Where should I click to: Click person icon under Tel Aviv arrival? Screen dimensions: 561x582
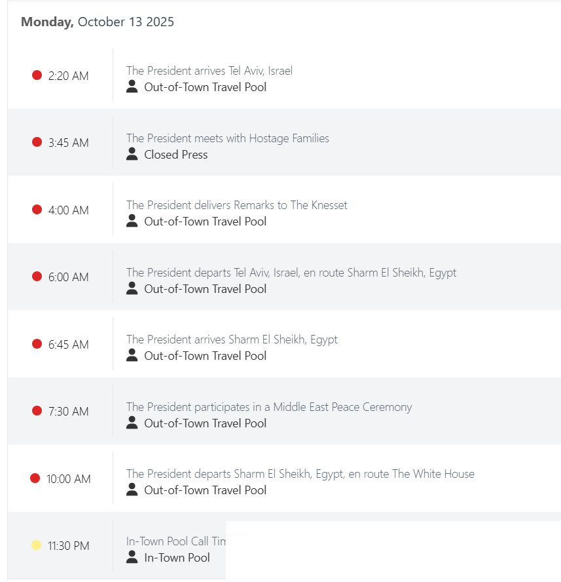pos(132,87)
